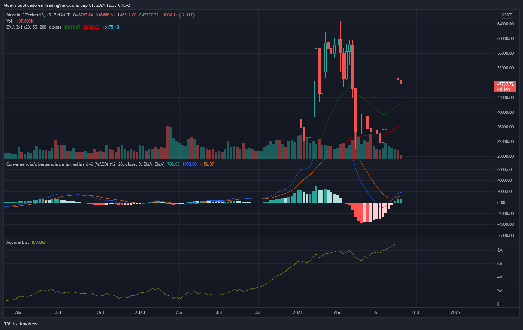This screenshot has height=330, width=523.
Task: Click the 2022 label on time axis
Action: tap(455, 312)
